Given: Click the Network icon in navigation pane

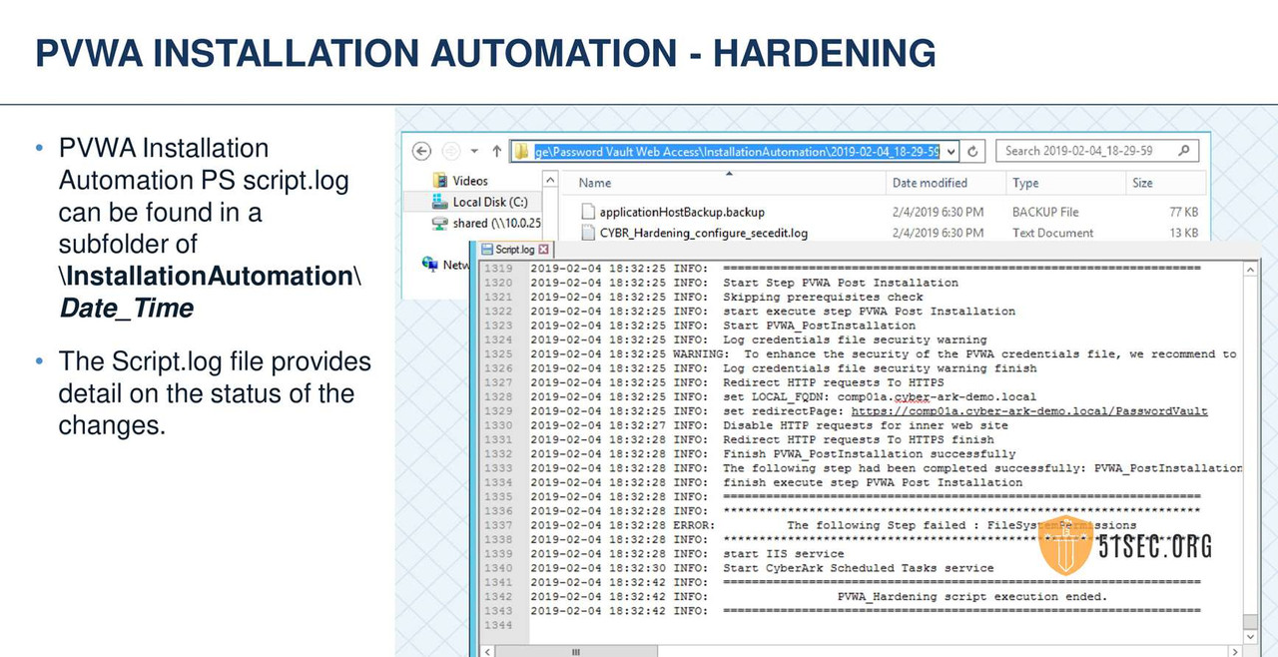Looking at the screenshot, I should point(429,264).
